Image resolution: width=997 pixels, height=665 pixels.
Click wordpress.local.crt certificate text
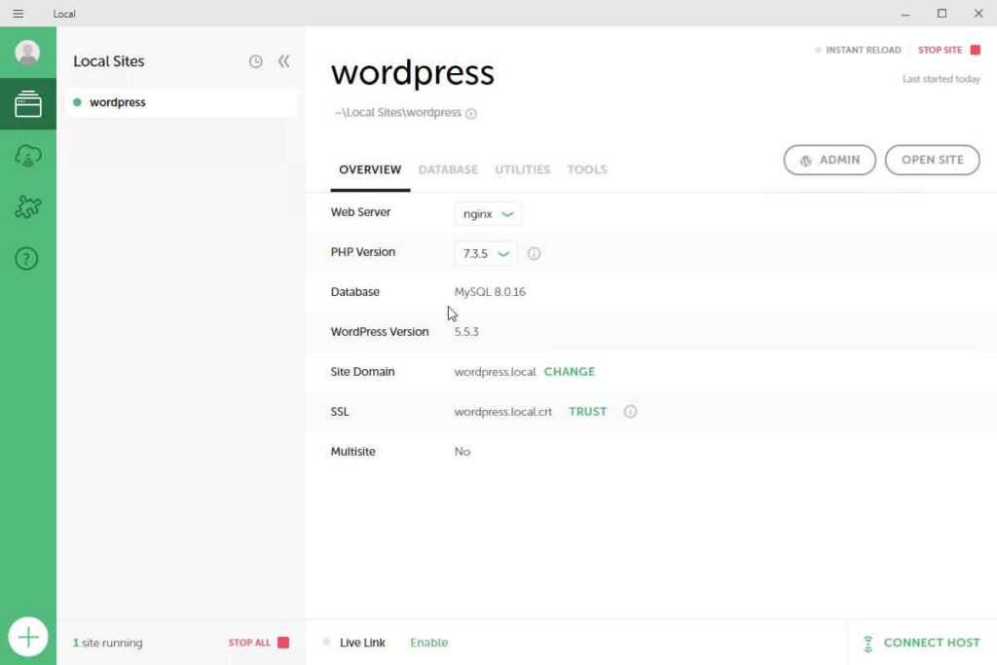[x=503, y=412]
